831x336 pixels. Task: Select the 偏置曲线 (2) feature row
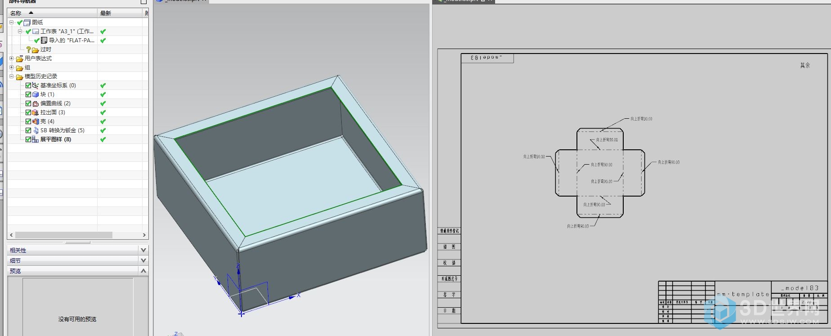point(55,103)
